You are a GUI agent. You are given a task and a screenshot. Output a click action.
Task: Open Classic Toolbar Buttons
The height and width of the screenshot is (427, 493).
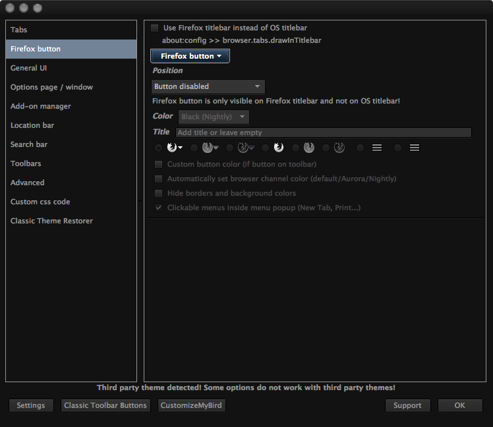click(105, 405)
